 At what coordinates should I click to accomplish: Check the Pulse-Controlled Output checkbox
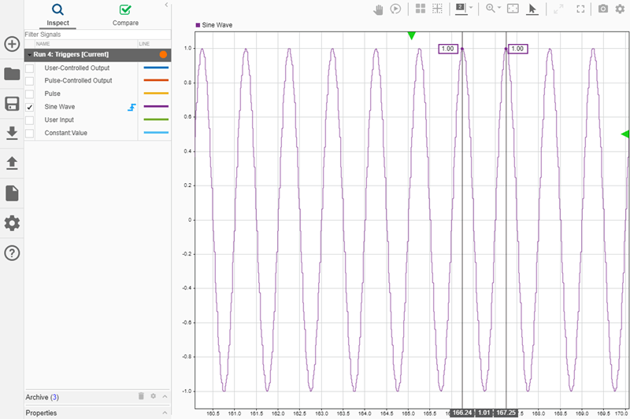coord(29,81)
